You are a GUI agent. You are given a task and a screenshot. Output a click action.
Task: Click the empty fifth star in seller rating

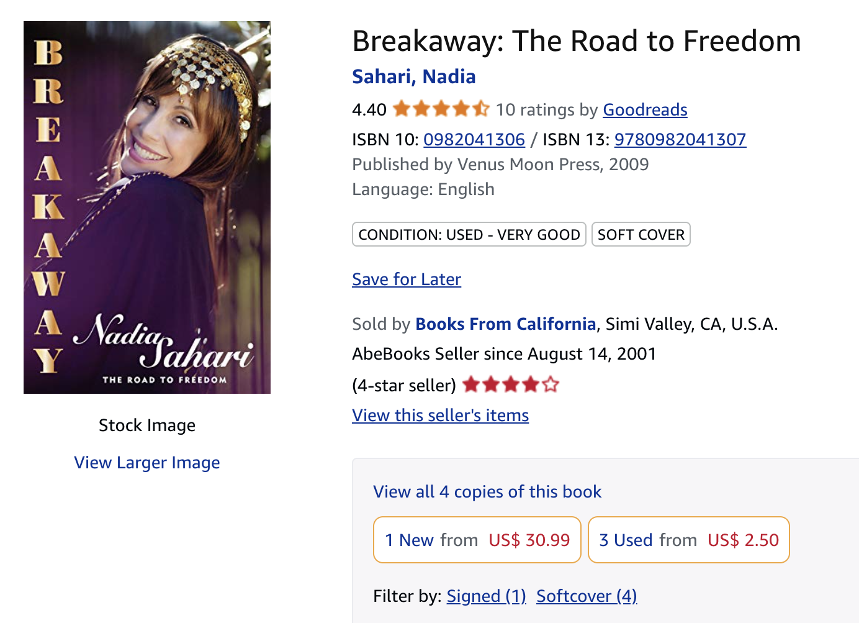(x=551, y=385)
